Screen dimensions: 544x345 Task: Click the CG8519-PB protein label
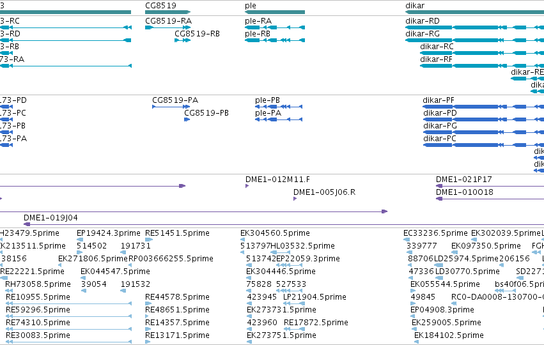(206, 113)
